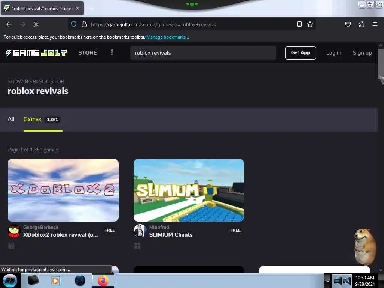This screenshot has width=384, height=288.
Task: Open the Firefox hamburger application menu
Action: coord(375,24)
